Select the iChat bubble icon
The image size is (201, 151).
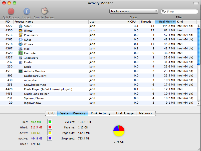pyautogui.click(x=21, y=40)
